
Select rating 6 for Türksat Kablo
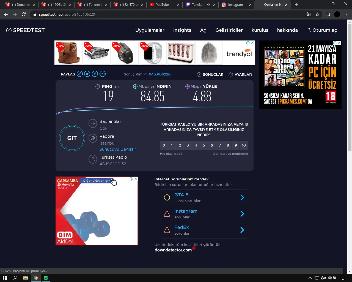pos(212,145)
